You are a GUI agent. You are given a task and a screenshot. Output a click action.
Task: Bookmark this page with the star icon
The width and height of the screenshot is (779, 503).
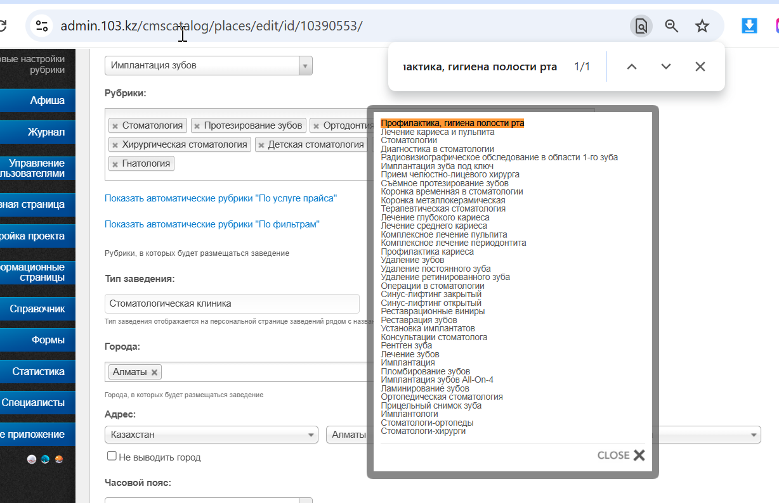tap(702, 26)
